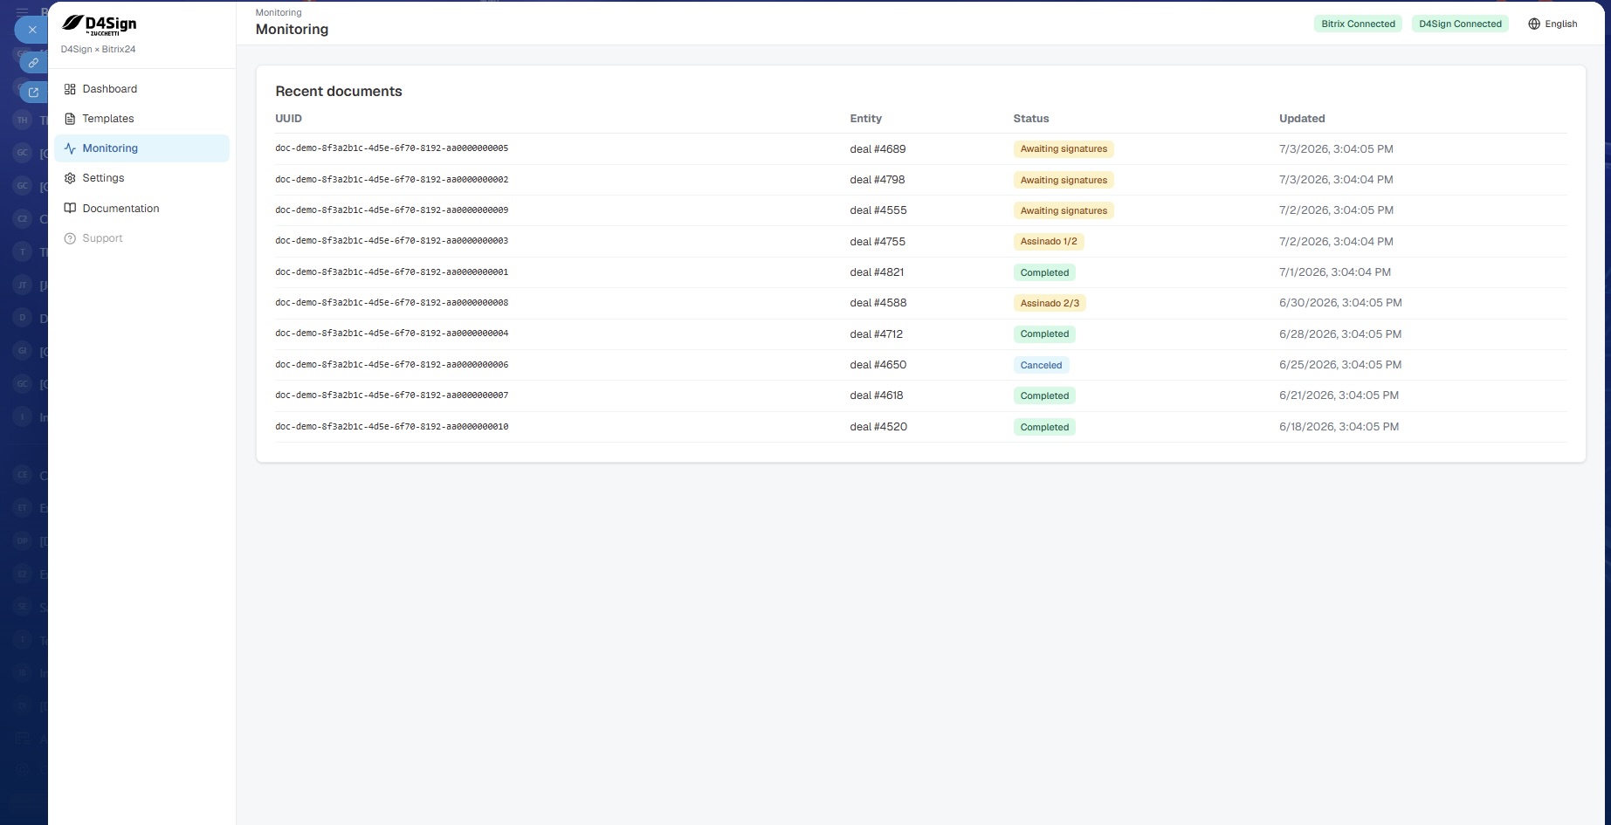The width and height of the screenshot is (1611, 825).
Task: Select UUID ending in aa0000000003
Action: 391,241
